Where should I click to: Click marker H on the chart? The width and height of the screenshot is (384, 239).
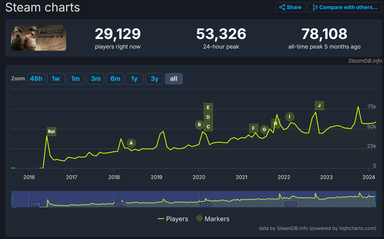pyautogui.click(x=275, y=124)
